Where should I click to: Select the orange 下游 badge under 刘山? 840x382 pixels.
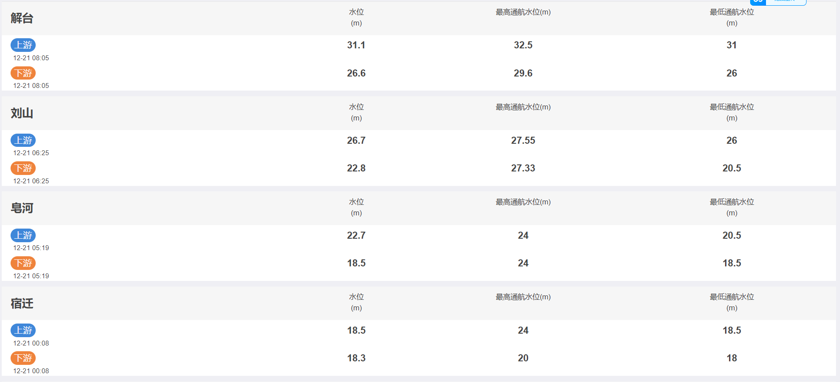(x=23, y=168)
